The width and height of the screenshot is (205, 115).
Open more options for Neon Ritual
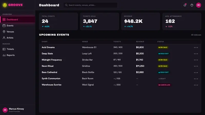click(196, 66)
